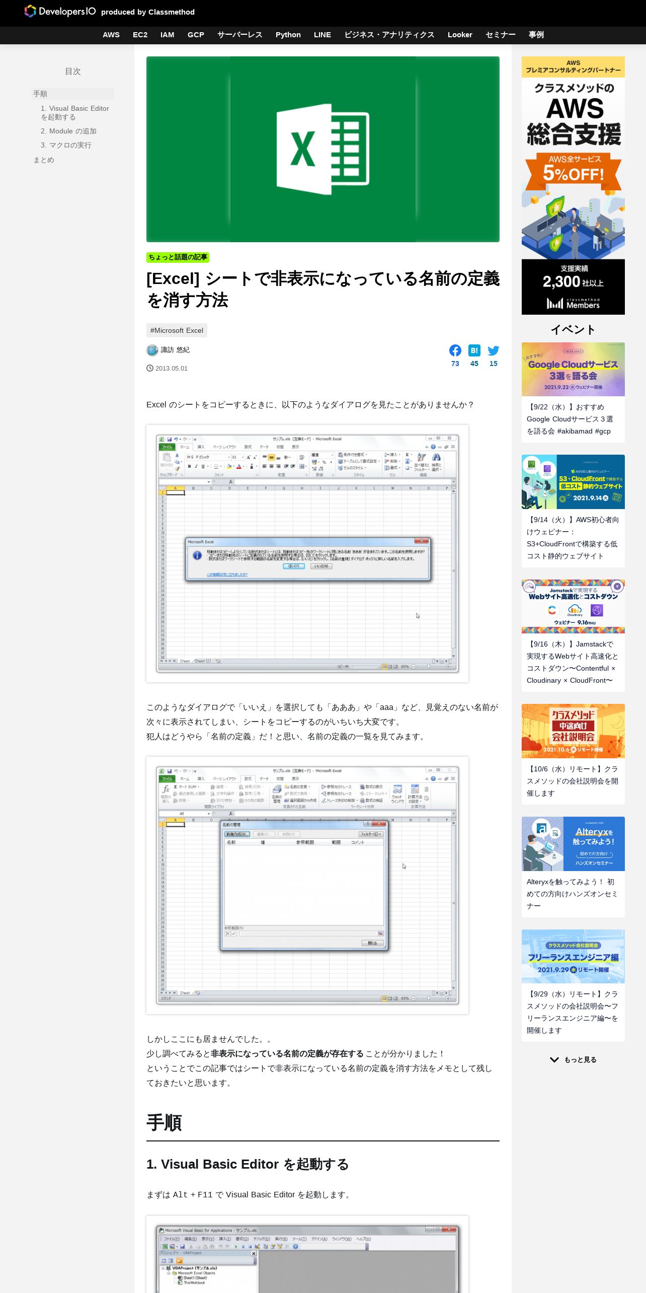
Task: Open the サーバーレス nav item
Action: coord(240,35)
